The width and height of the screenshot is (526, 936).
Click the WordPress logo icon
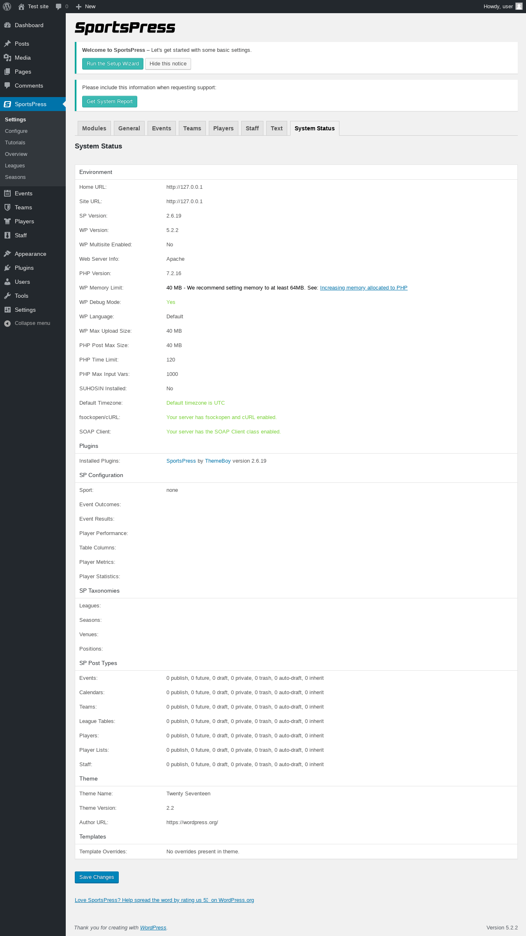coord(7,7)
